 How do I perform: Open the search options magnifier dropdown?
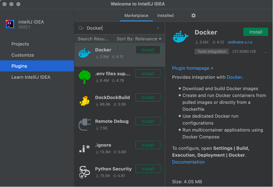tap(81, 28)
